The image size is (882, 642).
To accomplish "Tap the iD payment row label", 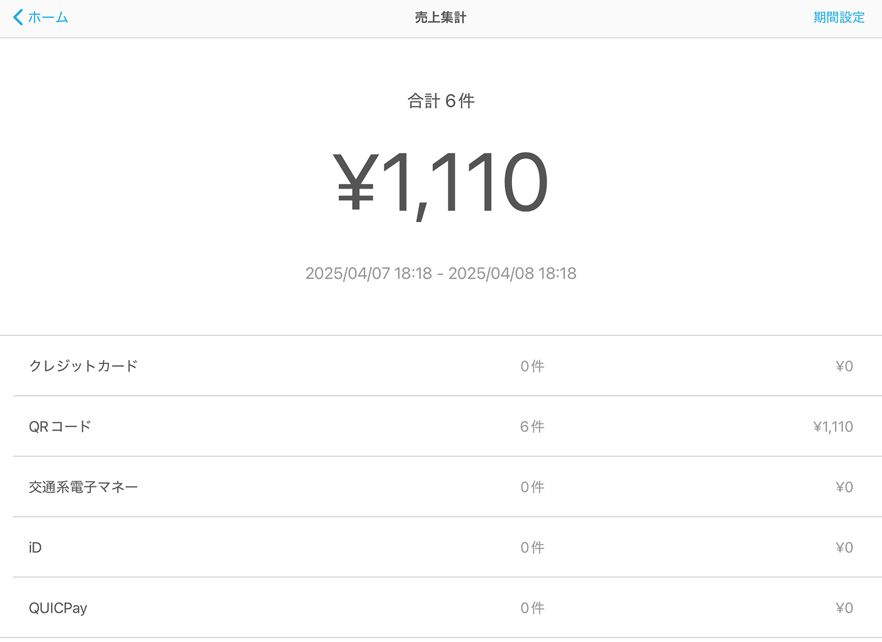I will (x=35, y=548).
